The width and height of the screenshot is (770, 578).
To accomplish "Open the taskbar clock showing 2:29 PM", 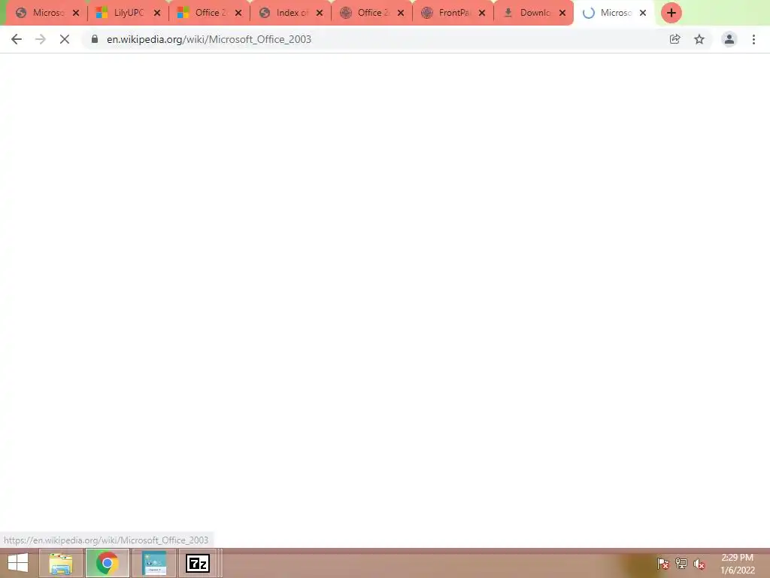I will tap(738, 564).
